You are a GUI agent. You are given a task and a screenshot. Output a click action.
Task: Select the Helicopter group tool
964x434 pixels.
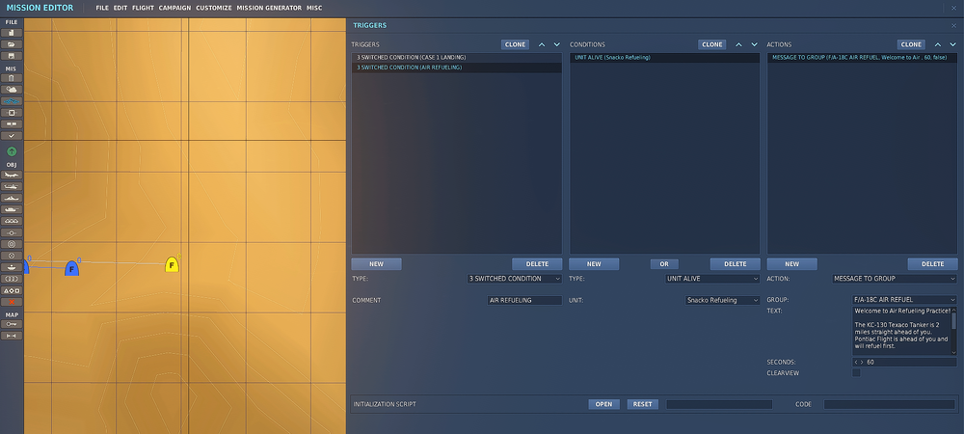(12, 187)
